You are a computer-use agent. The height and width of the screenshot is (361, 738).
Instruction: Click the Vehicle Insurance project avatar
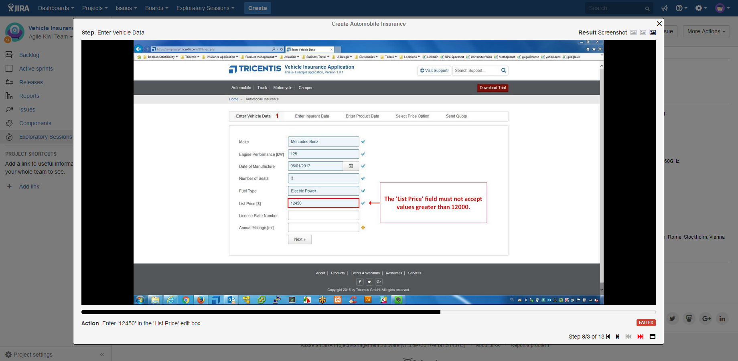point(15,32)
